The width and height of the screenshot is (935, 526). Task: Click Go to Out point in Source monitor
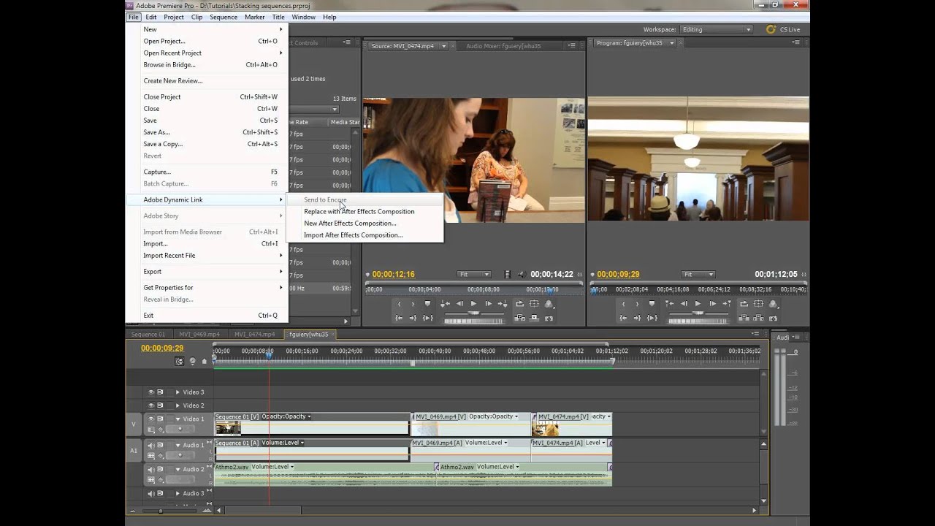(413, 318)
